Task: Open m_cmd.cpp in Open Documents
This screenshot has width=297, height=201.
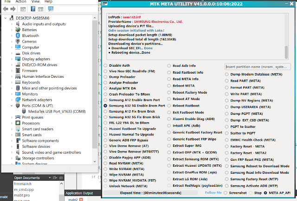Action: [x=24, y=189]
